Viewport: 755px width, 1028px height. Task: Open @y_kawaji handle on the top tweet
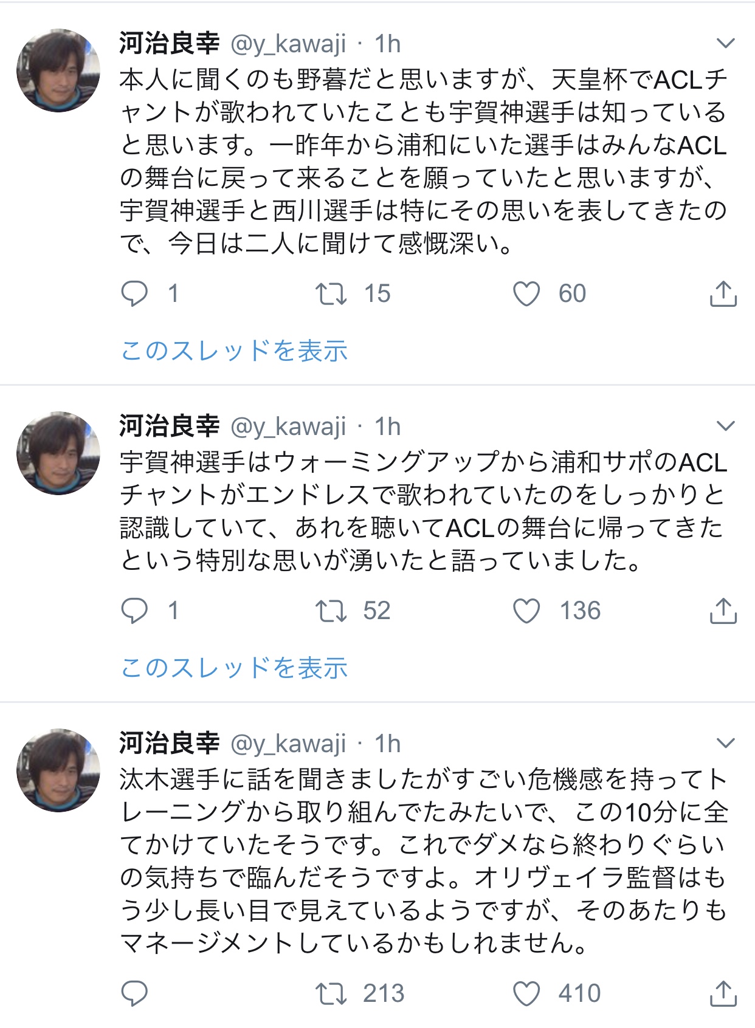pos(288,44)
